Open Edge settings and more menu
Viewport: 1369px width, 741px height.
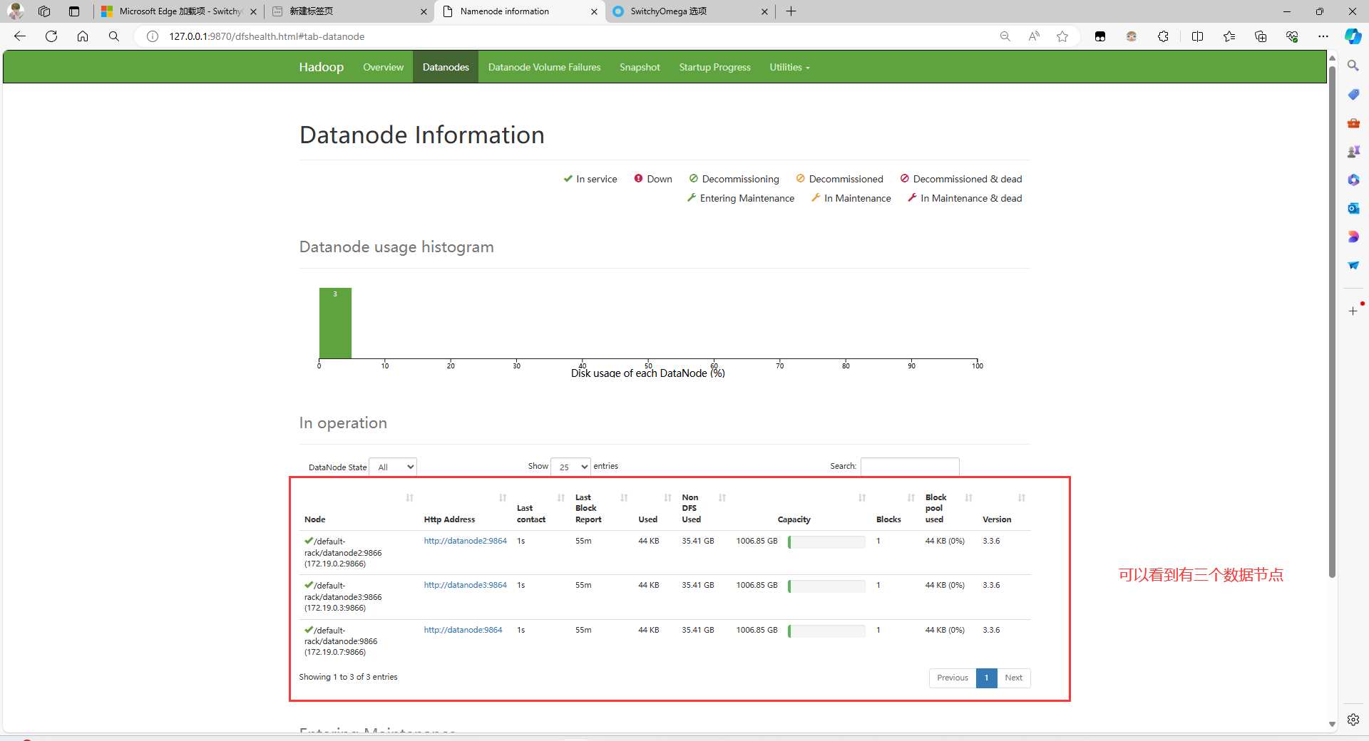(x=1323, y=36)
